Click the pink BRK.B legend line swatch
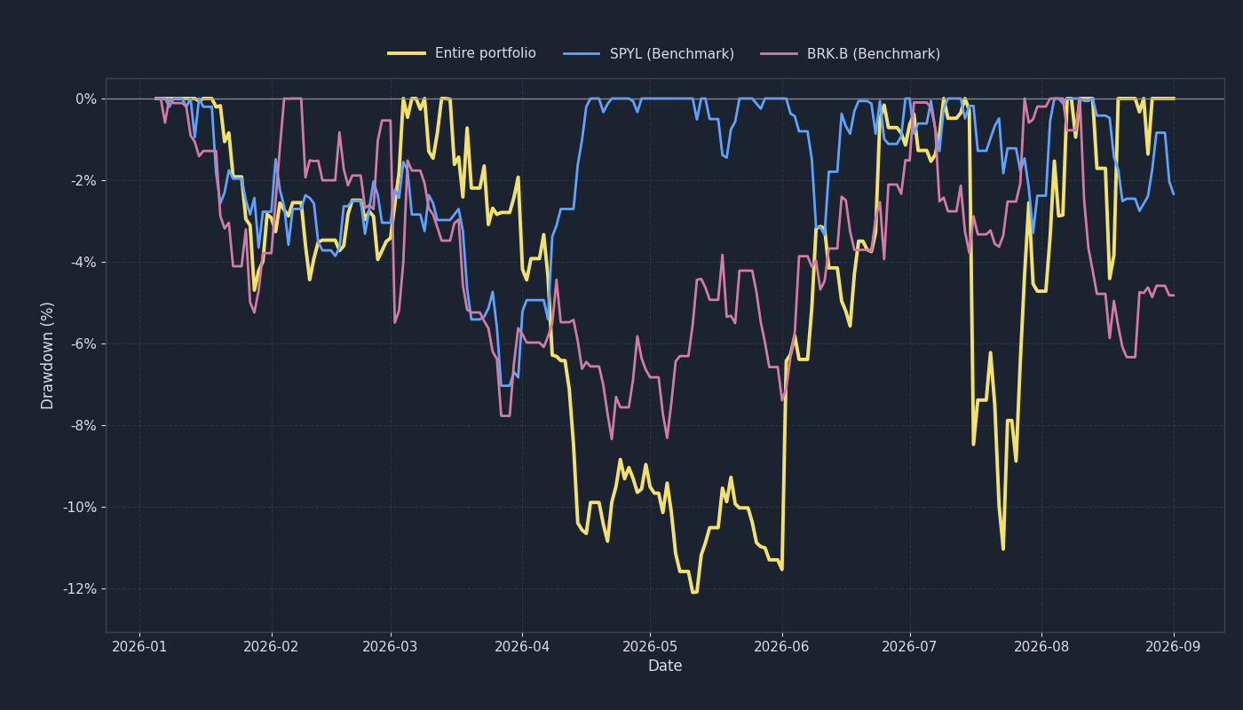Image resolution: width=1243 pixels, height=710 pixels. 779,53
